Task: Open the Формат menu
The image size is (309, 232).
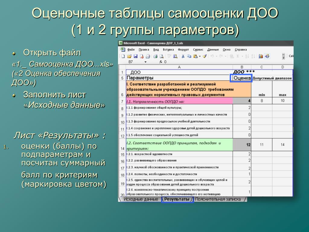Action: click(x=183, y=50)
